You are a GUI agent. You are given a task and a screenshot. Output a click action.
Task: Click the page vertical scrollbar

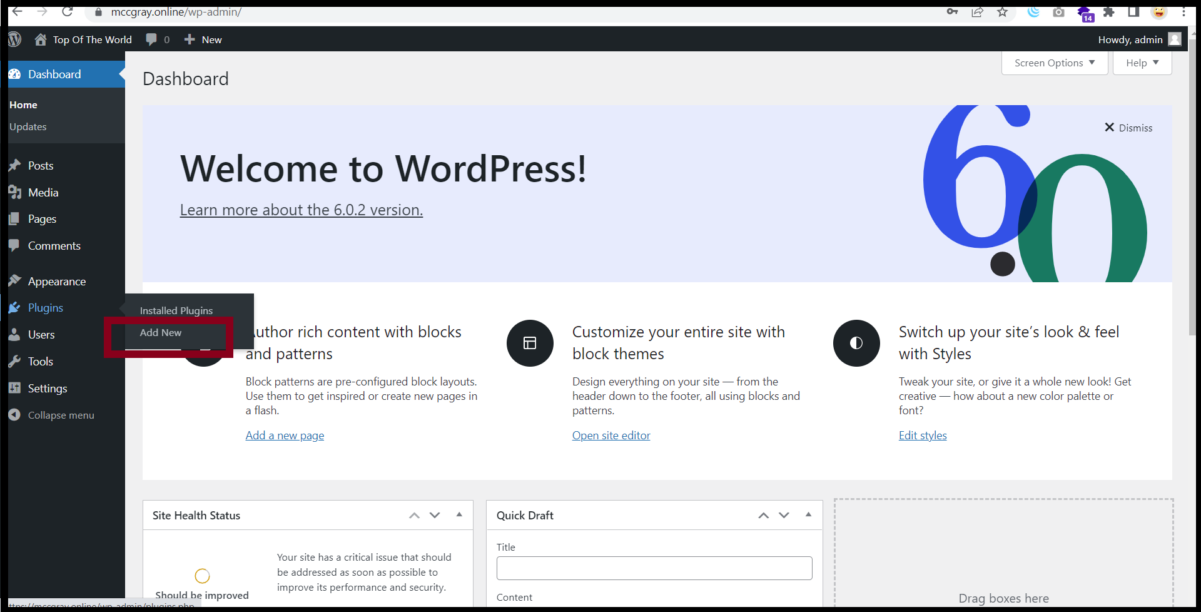[x=1193, y=188]
